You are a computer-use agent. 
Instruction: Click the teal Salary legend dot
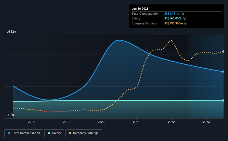coord(49,133)
